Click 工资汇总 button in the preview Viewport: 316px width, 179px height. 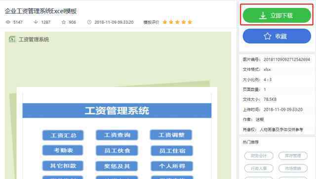coord(63,135)
